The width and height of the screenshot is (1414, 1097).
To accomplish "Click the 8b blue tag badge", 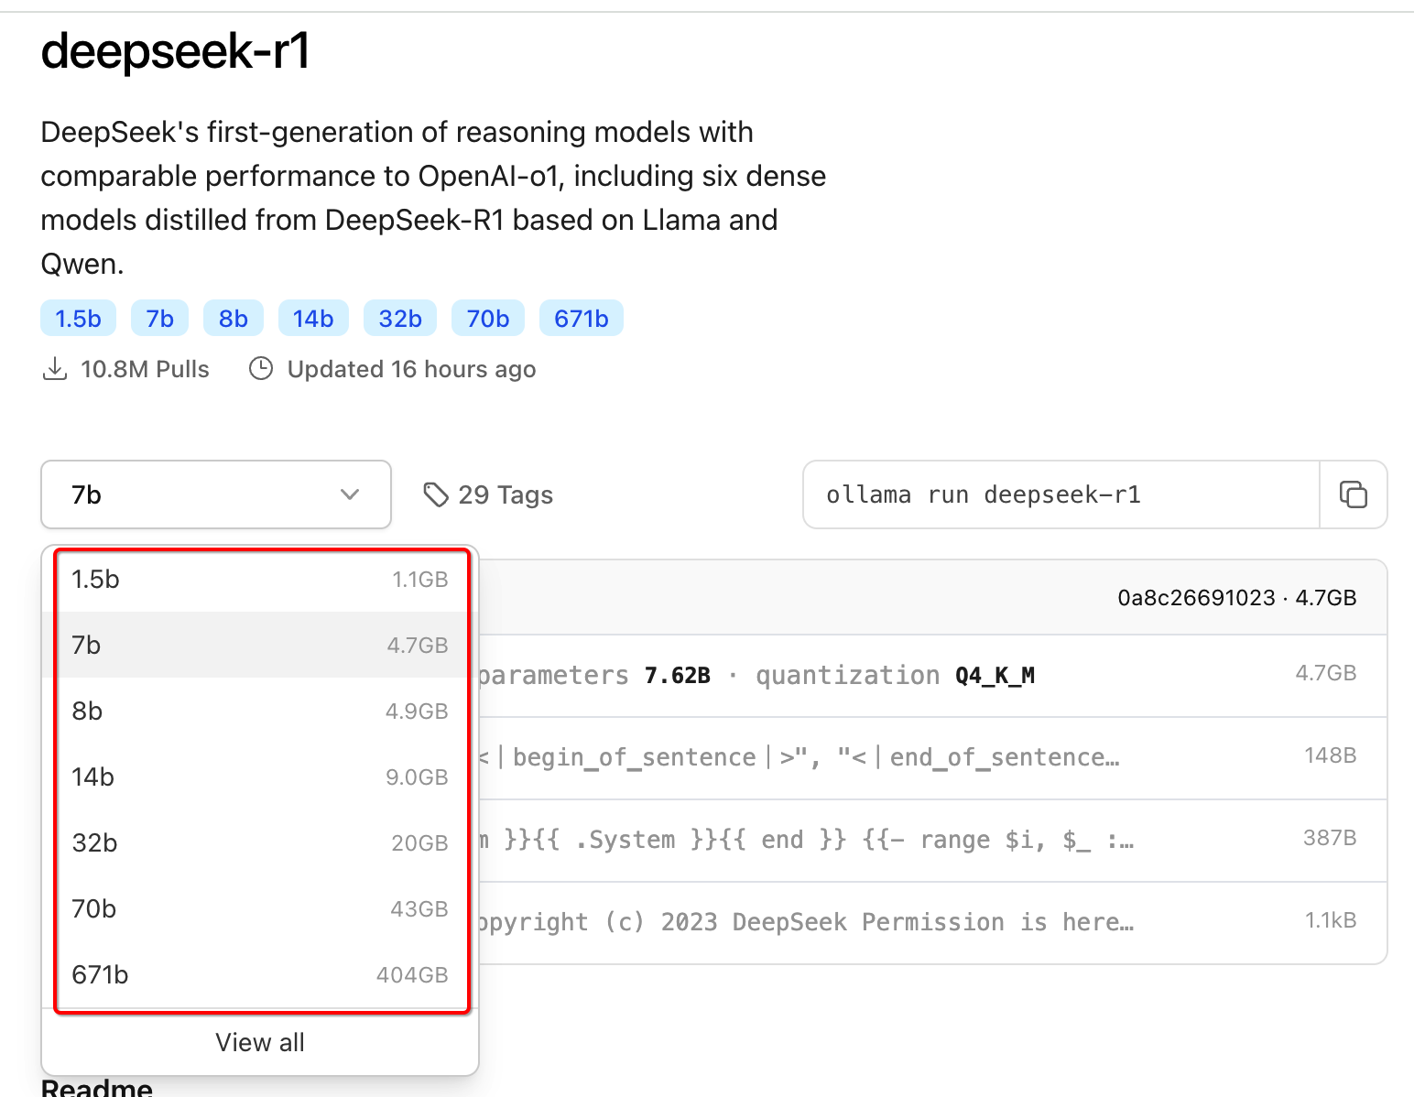I will click(x=234, y=319).
